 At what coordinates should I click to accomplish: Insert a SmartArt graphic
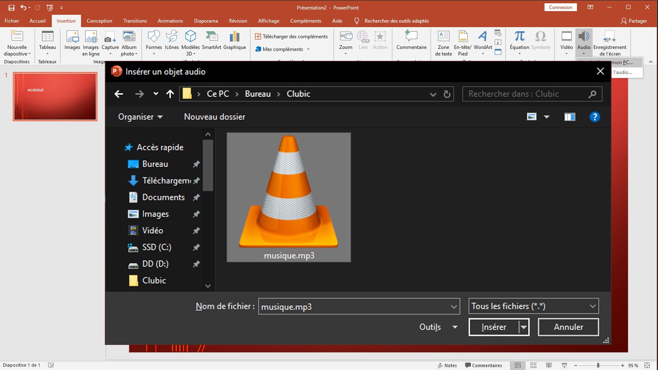(x=211, y=40)
